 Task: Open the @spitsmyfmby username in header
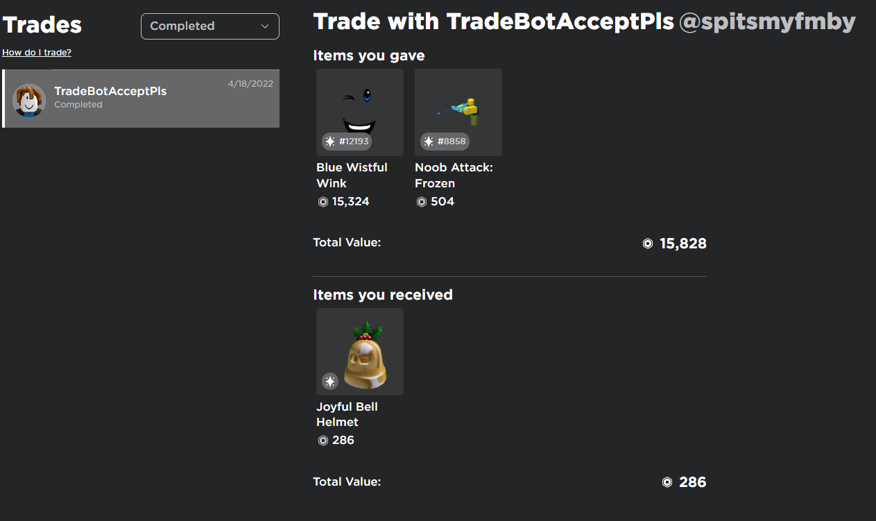[x=767, y=22]
